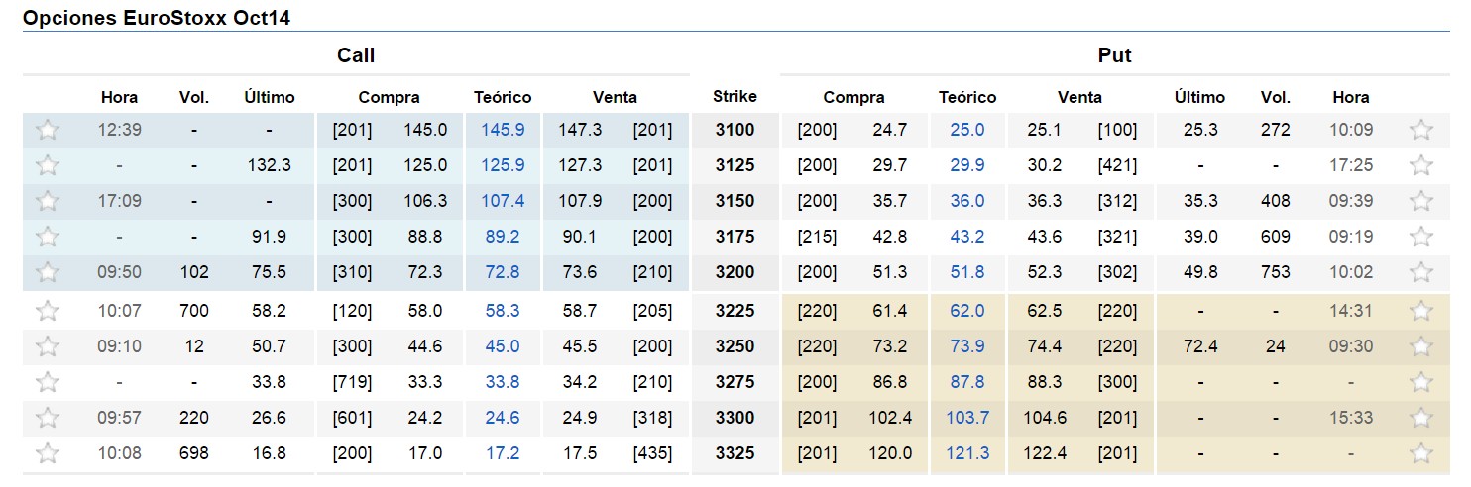The height and width of the screenshot is (487, 1471).
Task: Select the star on the 3300 call row
Action: tap(47, 418)
